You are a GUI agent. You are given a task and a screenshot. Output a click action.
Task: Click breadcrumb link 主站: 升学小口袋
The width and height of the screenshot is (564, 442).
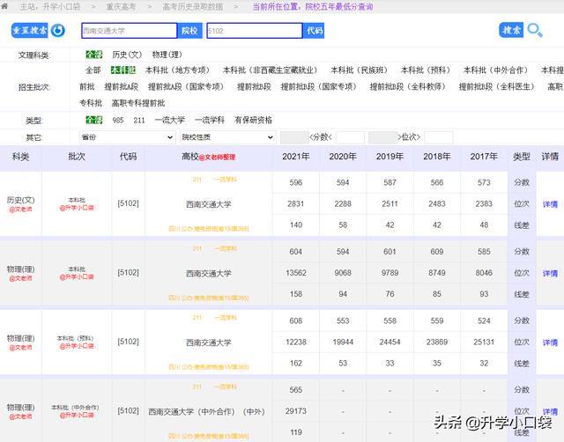[x=50, y=6]
